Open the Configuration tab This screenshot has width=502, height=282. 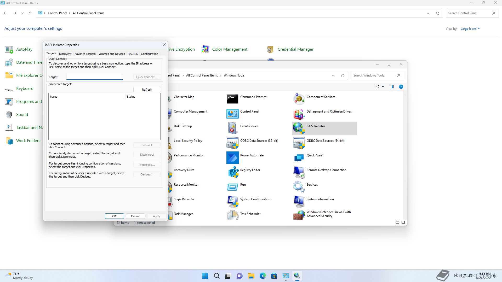tap(149, 54)
